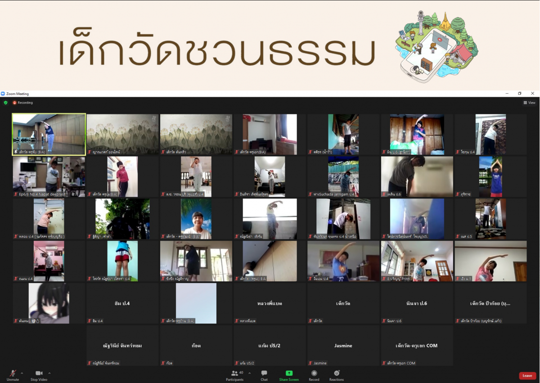Select the highlighted active speaker video tile

tap(49, 134)
